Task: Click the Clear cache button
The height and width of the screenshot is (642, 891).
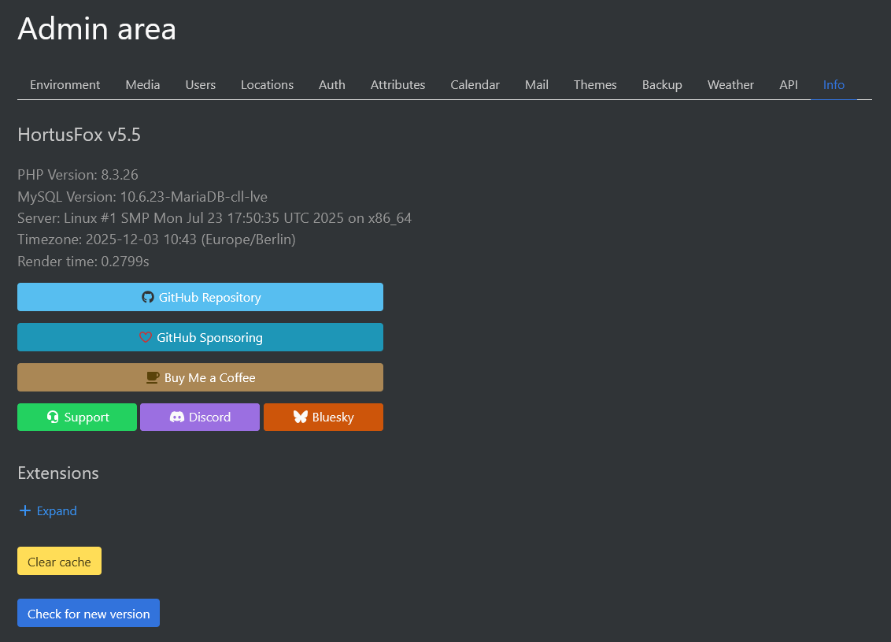Action: coord(59,561)
